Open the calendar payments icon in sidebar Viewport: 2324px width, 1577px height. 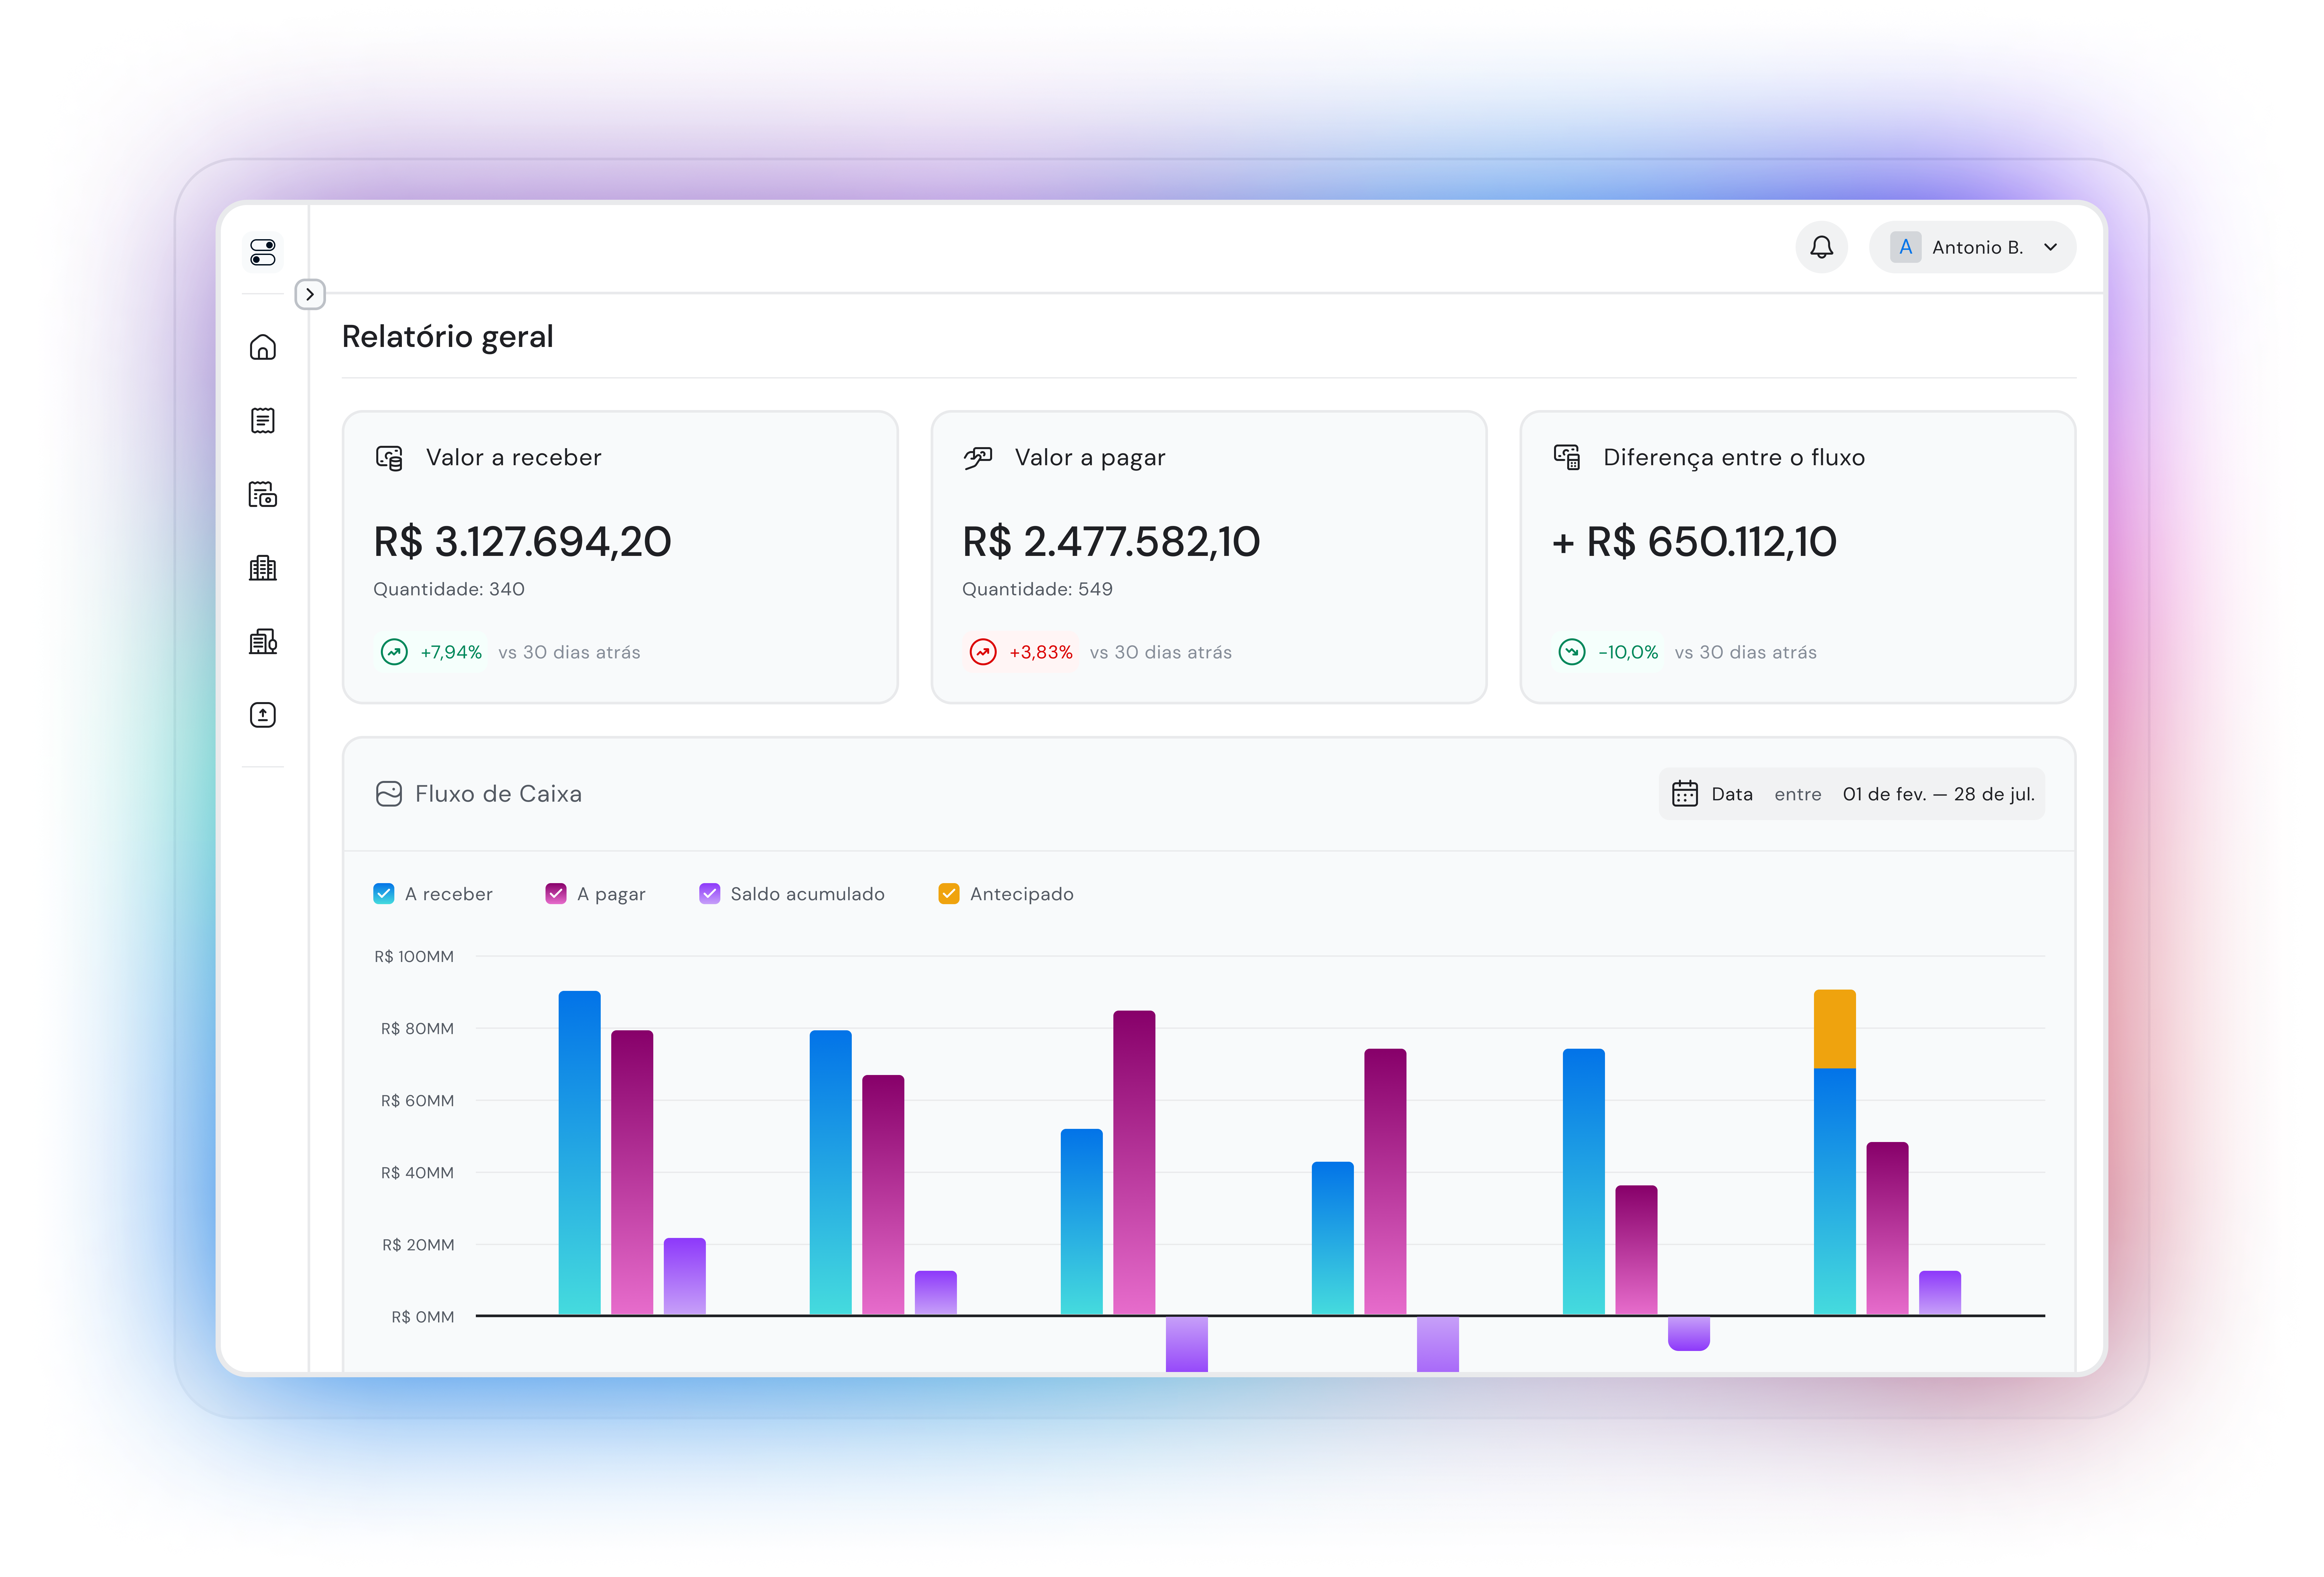click(263, 494)
